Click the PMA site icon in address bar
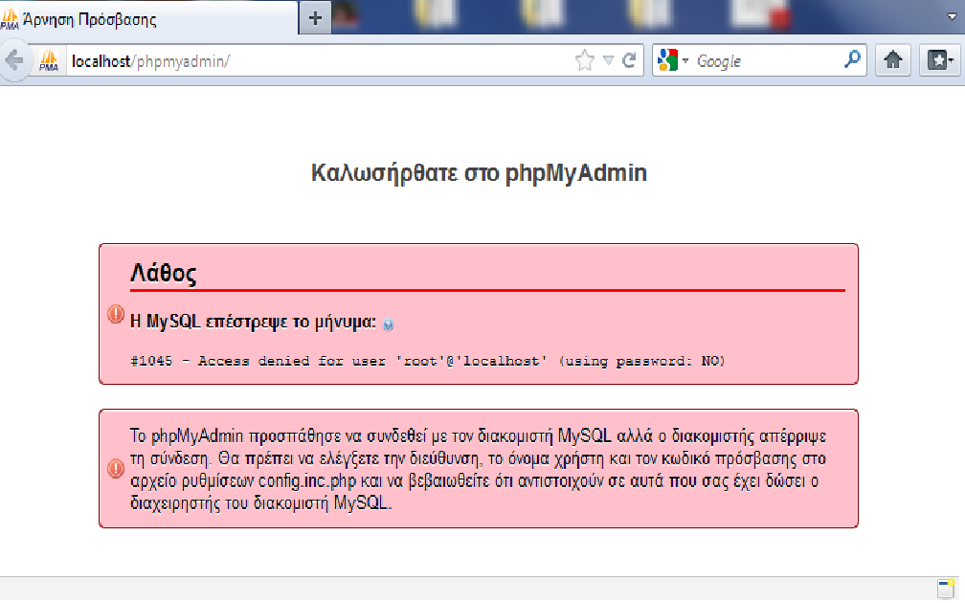 [x=49, y=60]
